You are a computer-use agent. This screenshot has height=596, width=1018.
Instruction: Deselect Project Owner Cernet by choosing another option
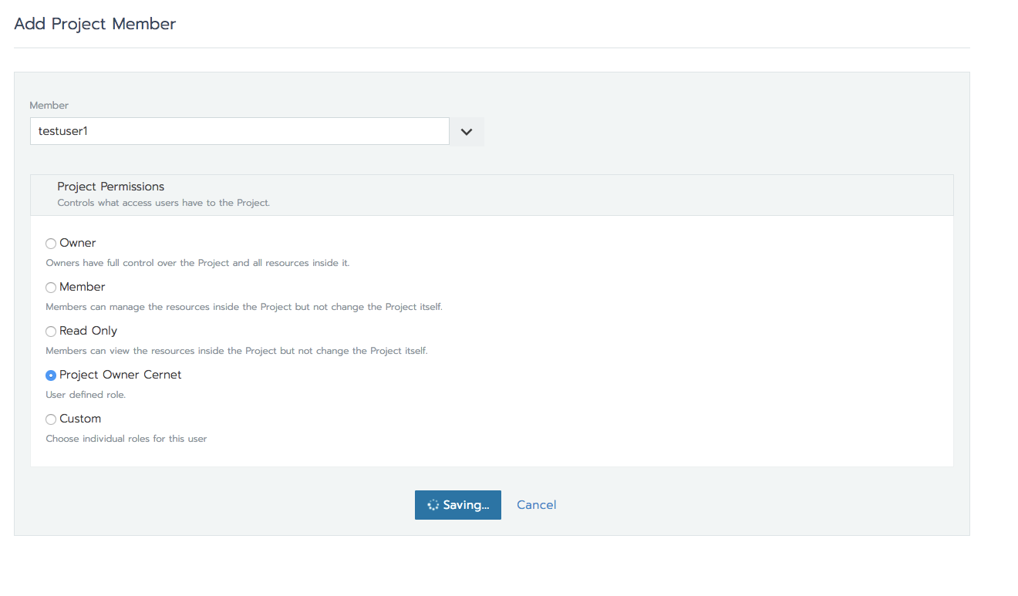50,243
